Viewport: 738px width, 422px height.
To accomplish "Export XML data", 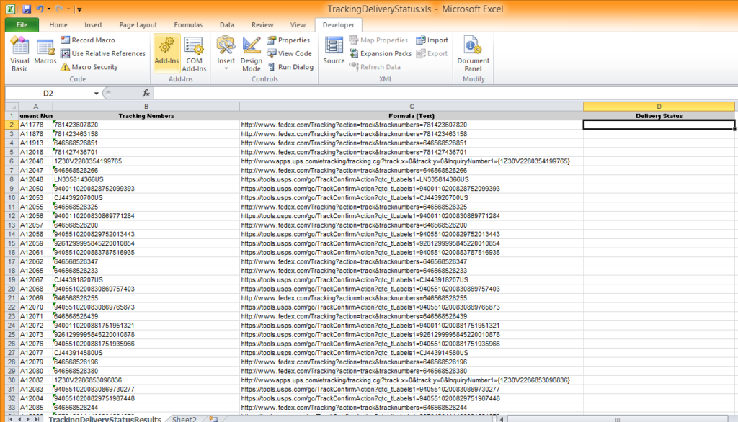I will [432, 53].
